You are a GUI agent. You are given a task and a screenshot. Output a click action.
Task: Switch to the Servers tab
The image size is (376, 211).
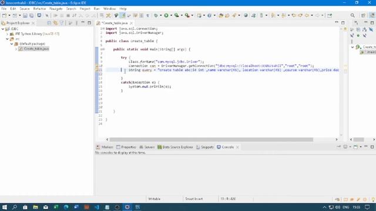(x=147, y=147)
